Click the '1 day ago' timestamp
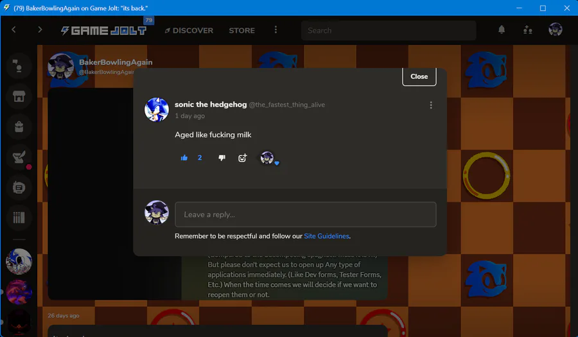 [x=190, y=116]
